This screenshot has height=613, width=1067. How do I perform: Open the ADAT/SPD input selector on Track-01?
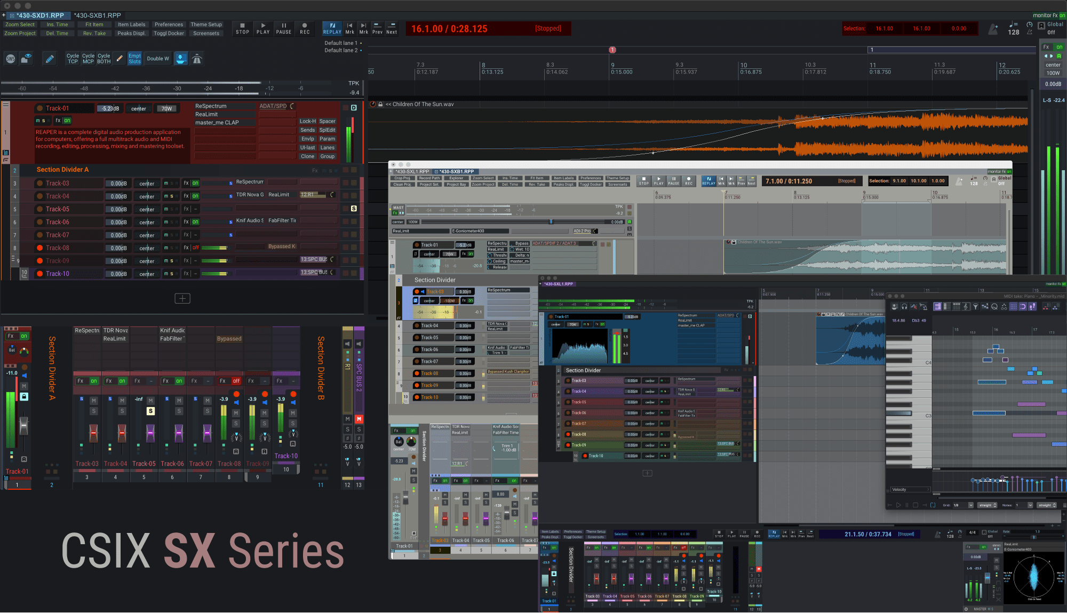pos(277,106)
